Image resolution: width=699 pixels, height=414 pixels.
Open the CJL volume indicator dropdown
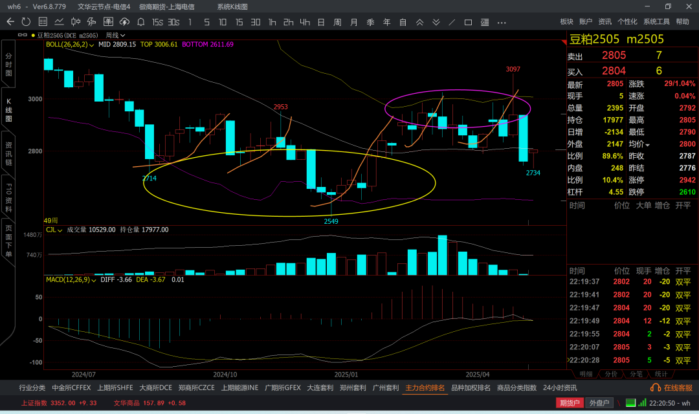click(54, 230)
